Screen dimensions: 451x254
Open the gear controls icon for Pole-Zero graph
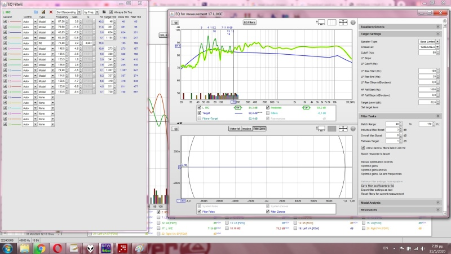pyautogui.click(x=353, y=129)
